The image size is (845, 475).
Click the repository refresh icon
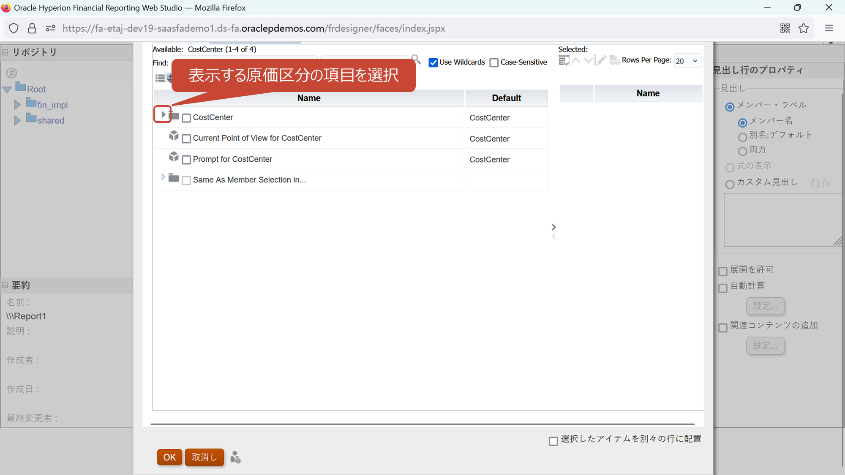pos(11,73)
